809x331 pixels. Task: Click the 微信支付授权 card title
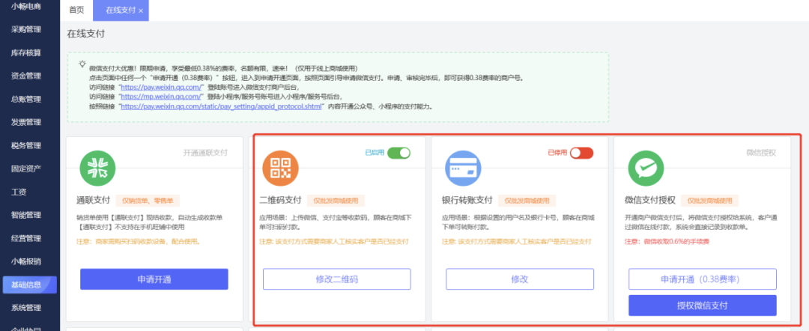click(649, 200)
